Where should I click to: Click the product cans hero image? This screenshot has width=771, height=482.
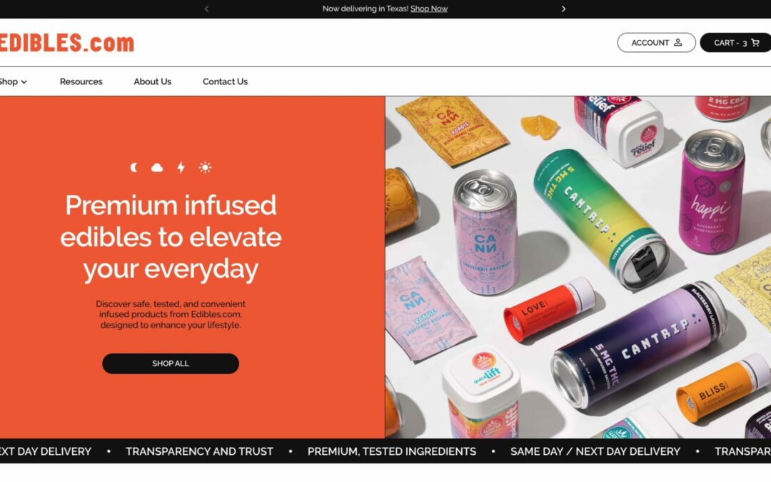click(578, 267)
